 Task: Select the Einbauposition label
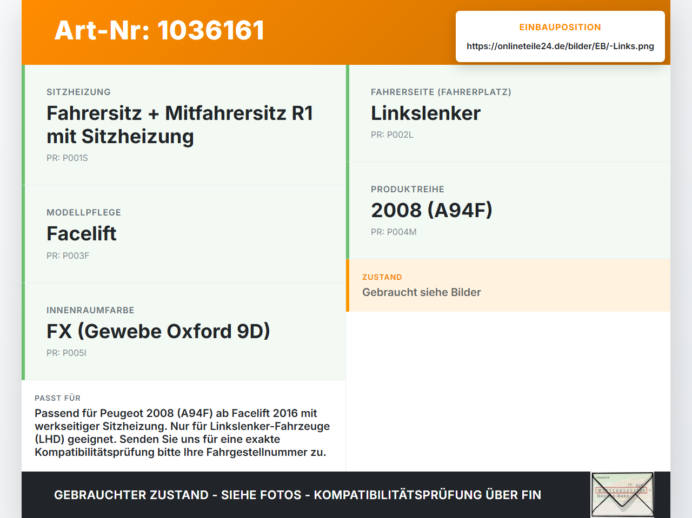(x=560, y=27)
